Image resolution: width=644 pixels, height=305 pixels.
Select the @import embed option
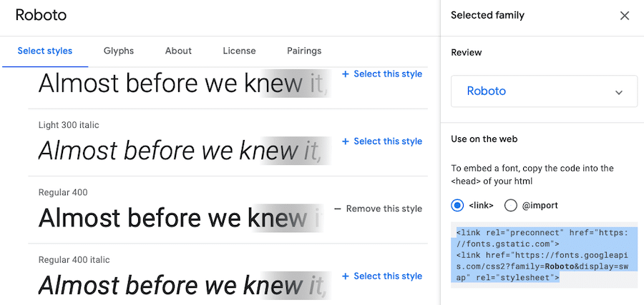coord(511,206)
